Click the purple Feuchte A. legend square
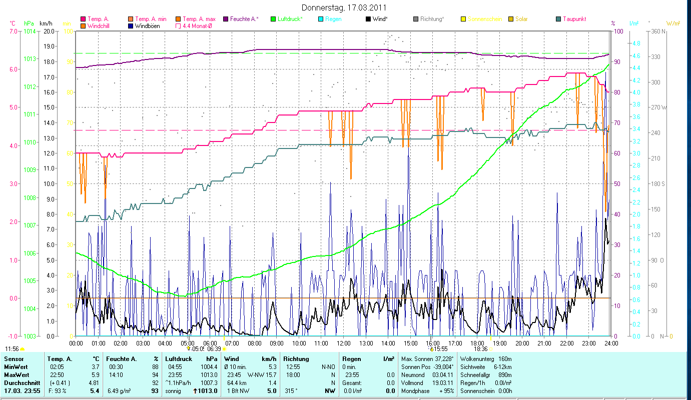Screen dimensions: 691x400 (x=226, y=19)
